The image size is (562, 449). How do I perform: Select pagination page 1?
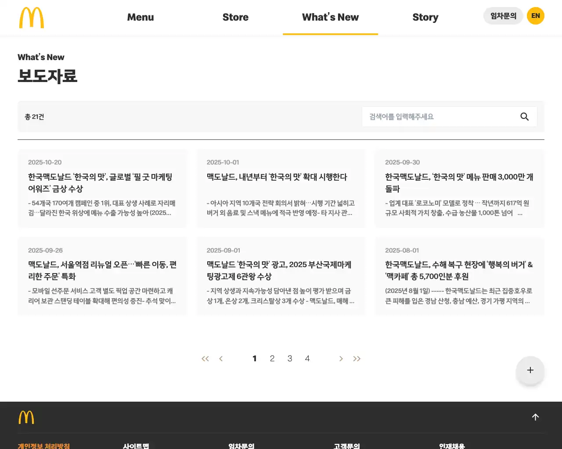tap(255, 359)
